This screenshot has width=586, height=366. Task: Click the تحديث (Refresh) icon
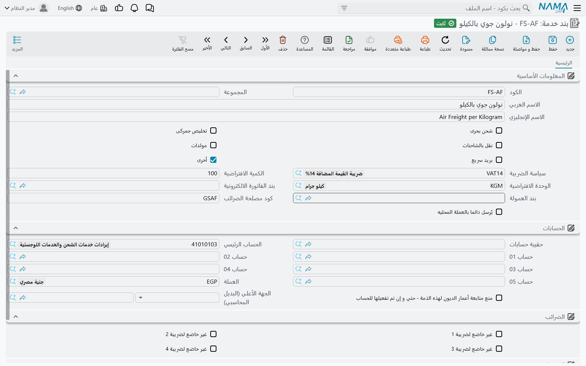click(x=445, y=40)
